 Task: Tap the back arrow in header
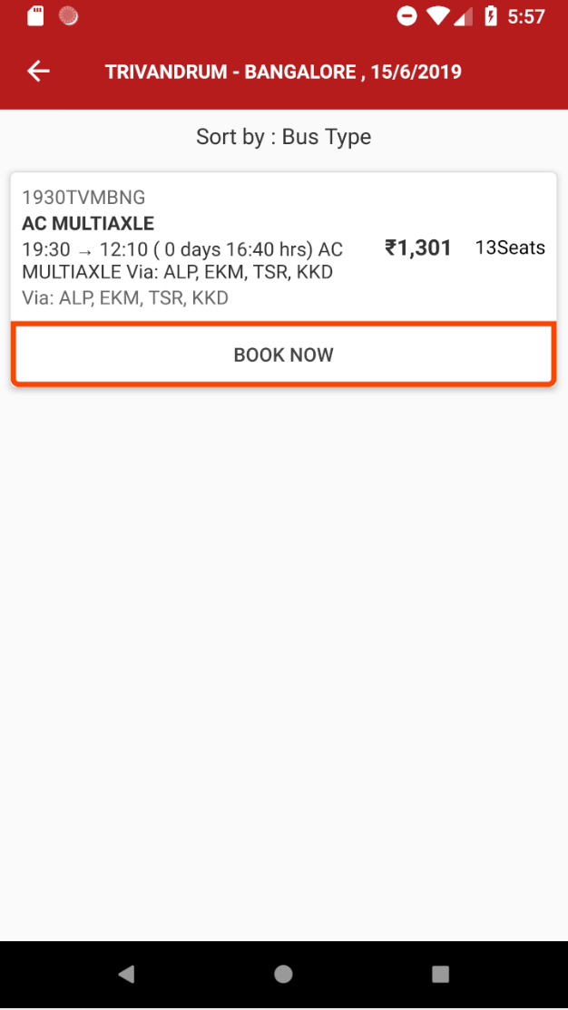(x=39, y=71)
